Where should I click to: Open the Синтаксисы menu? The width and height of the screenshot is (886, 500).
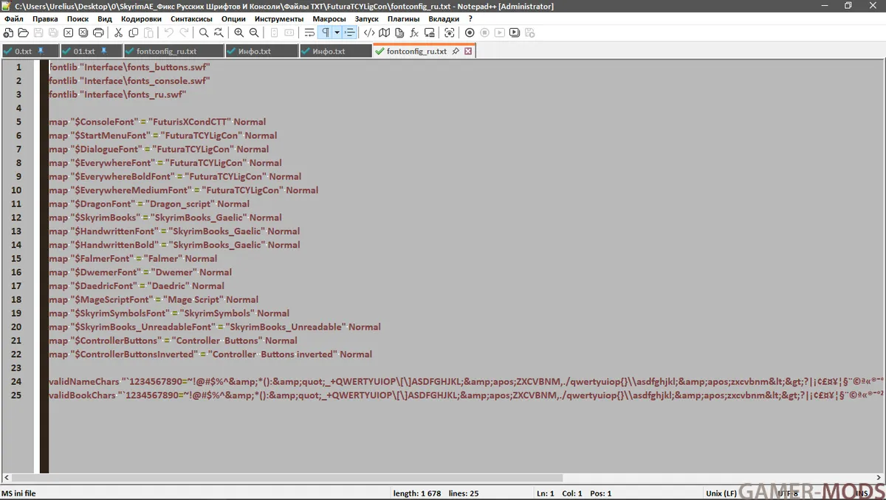pos(191,18)
